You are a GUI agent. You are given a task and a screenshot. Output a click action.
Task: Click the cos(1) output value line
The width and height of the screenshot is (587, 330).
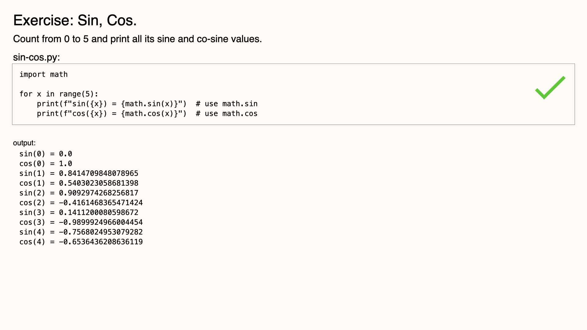coord(79,183)
